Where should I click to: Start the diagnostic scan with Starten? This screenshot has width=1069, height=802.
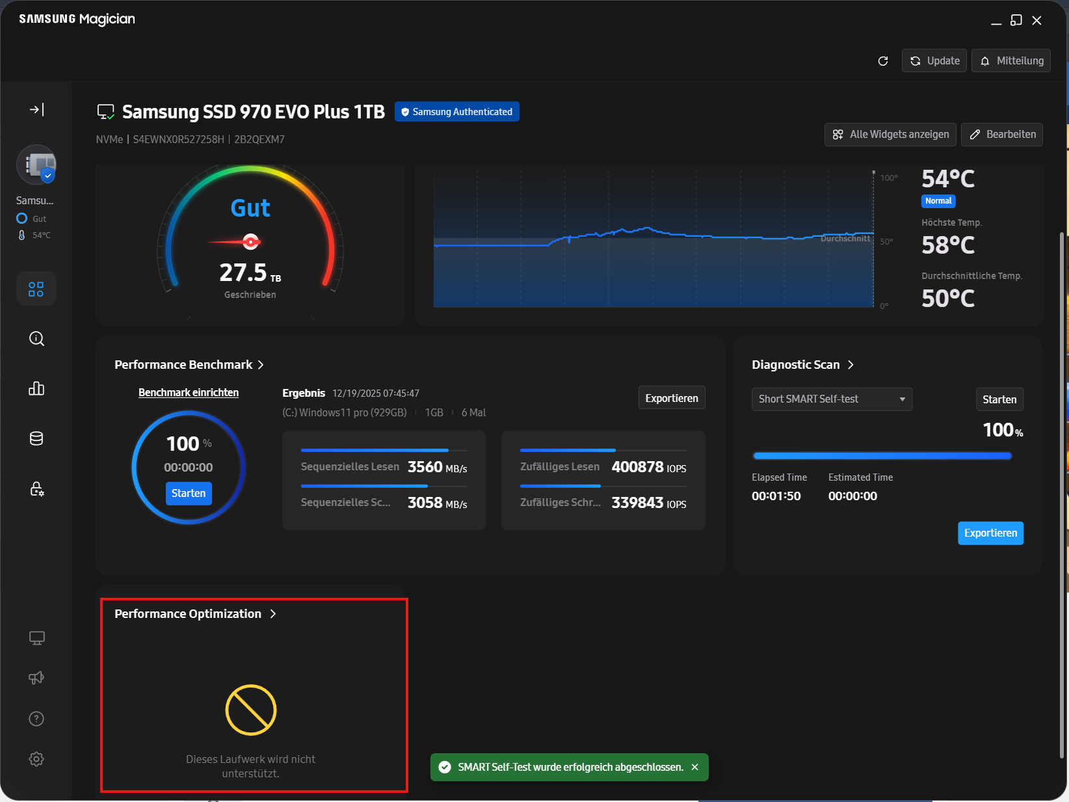point(999,399)
